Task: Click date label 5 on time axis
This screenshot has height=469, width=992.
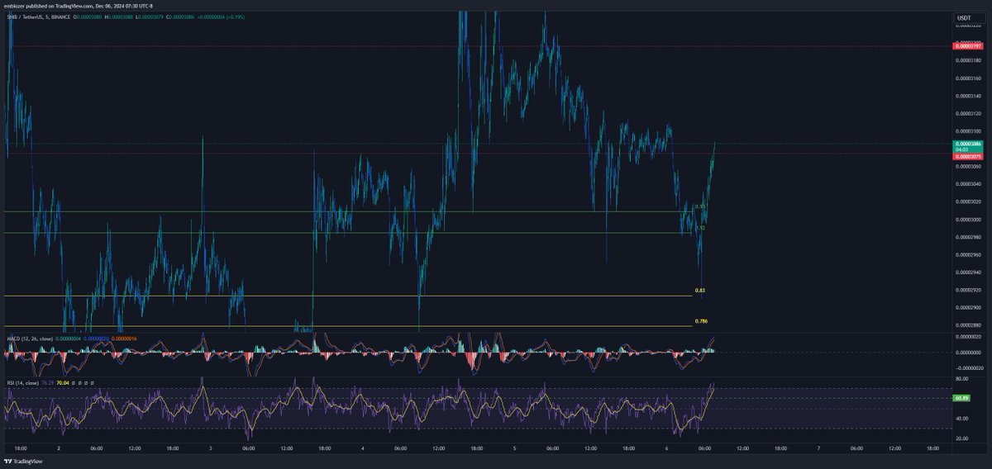Action: 514,448
